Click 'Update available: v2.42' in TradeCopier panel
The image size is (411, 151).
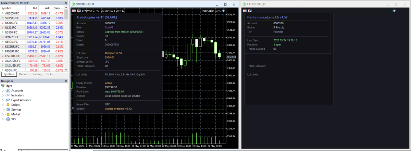pyautogui.click(x=118, y=109)
